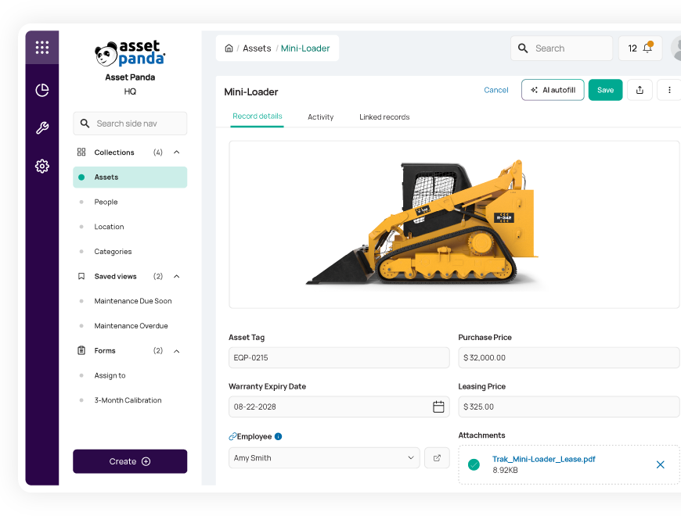Click the Employee link chain icon
This screenshot has height=516, width=681.
tap(232, 437)
